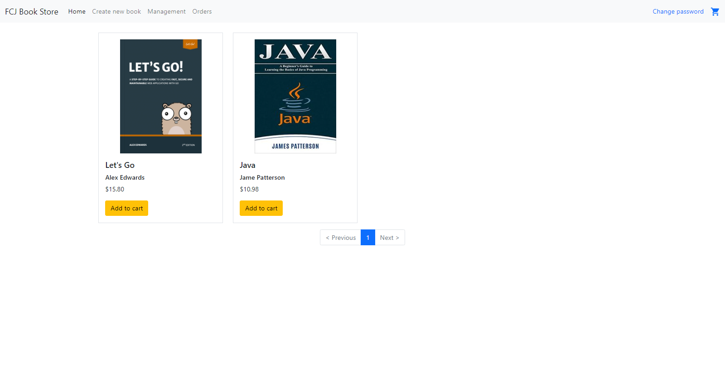Screen dimensions: 725x367
Task: Select page 1 in pagination
Action: [x=368, y=238]
